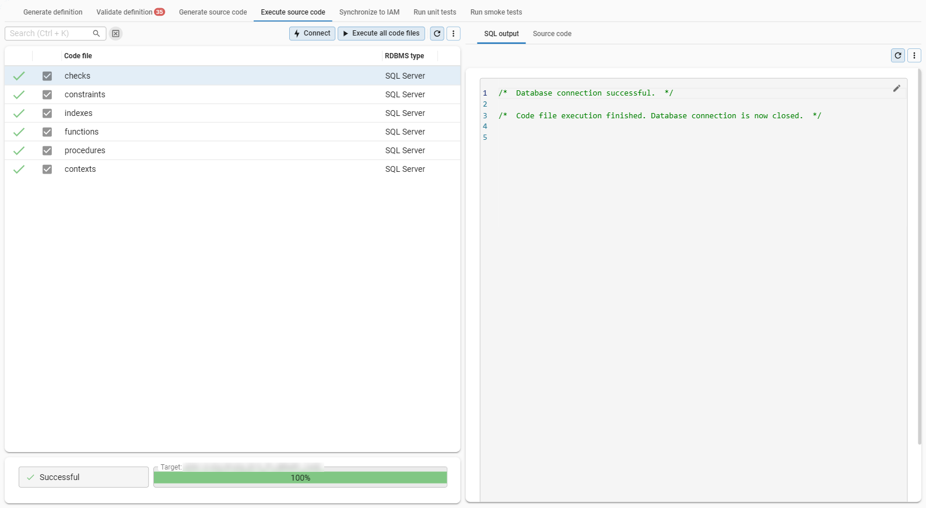
Task: Uncheck the procedures code file checkbox
Action: click(x=47, y=150)
